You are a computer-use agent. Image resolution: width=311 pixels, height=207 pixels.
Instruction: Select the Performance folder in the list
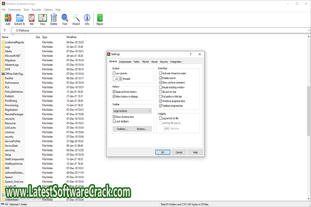pyautogui.click(x=12, y=82)
